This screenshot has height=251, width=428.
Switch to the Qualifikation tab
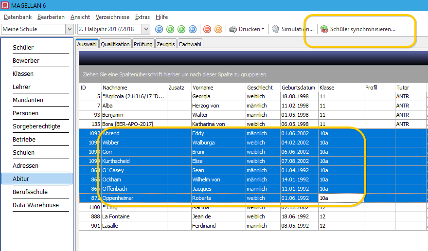(115, 44)
